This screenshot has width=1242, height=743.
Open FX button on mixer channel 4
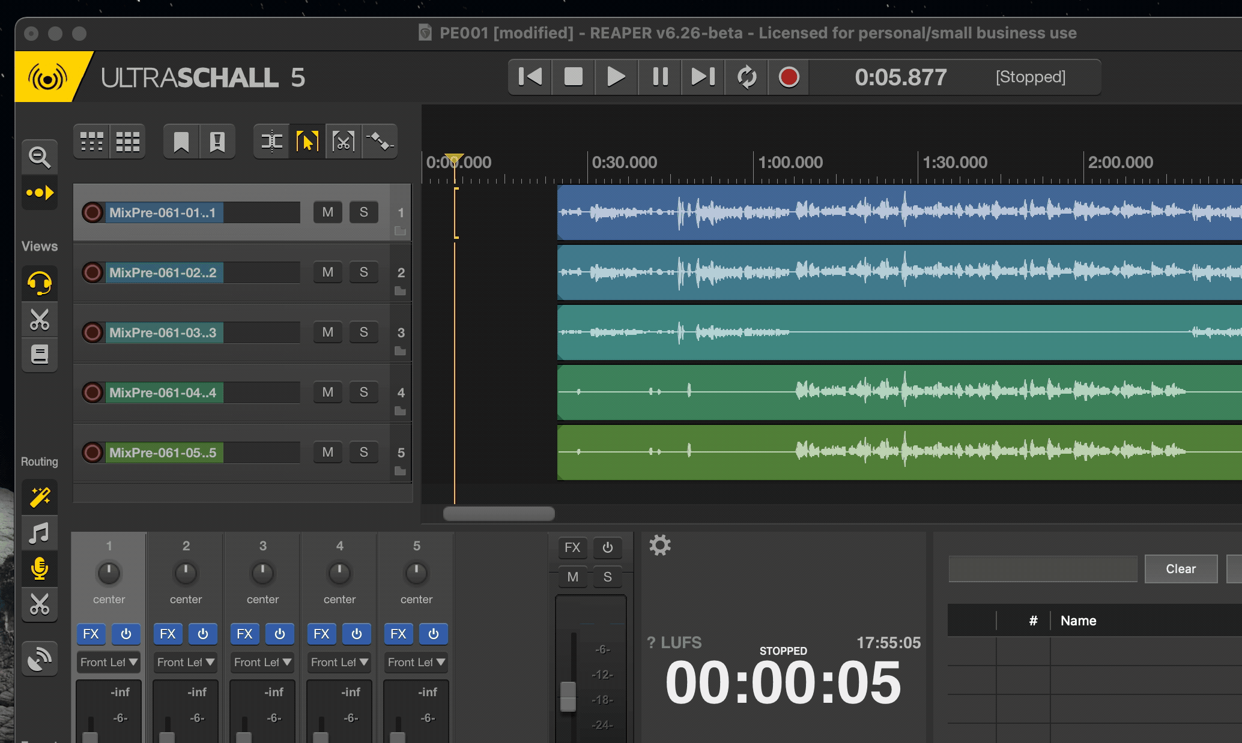point(321,634)
